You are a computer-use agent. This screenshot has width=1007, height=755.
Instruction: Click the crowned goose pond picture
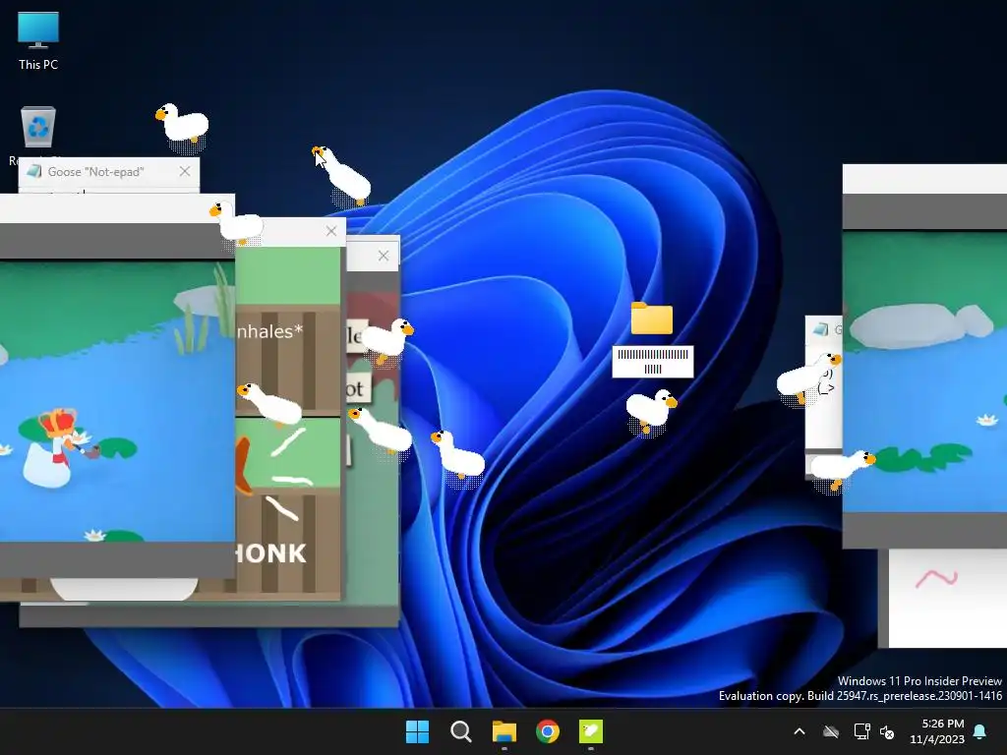(x=117, y=401)
